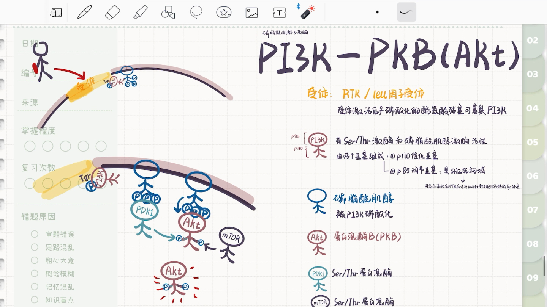Mark the 思路混乱 circle
This screenshot has width=547, height=307.
coord(35,247)
